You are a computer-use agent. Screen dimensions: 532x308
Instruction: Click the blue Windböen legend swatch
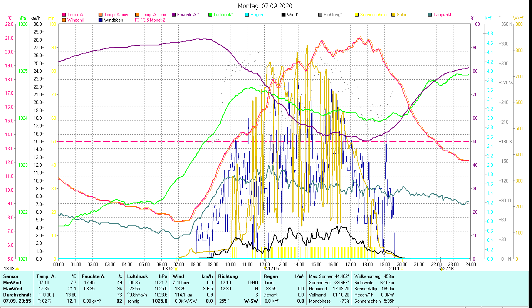pyautogui.click(x=101, y=20)
